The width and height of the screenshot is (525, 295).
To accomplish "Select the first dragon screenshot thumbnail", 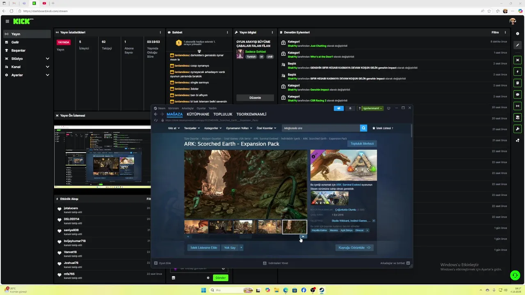I will 196,227.
